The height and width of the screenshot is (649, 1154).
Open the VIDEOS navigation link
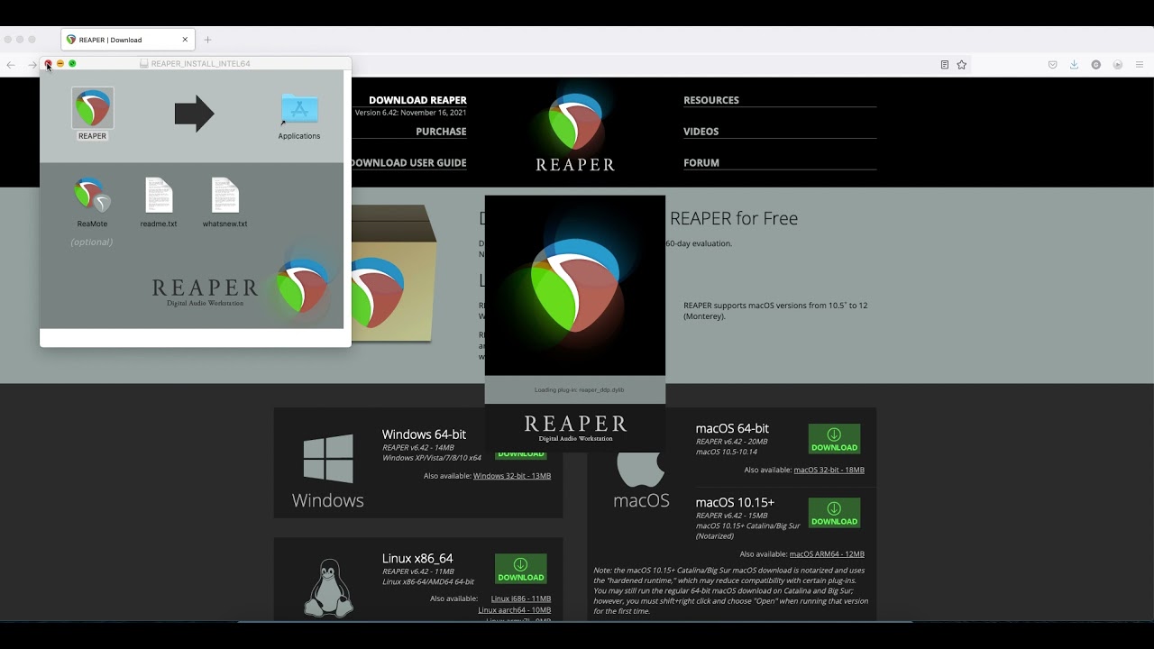(x=701, y=132)
